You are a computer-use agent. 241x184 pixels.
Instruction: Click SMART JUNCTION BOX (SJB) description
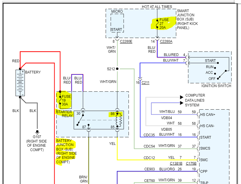187,19
